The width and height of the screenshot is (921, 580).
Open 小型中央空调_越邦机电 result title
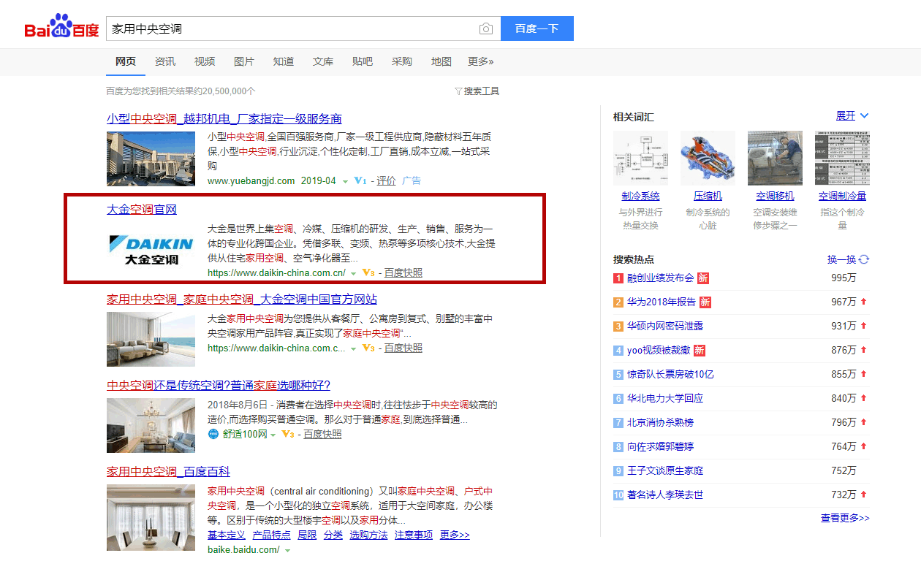pos(224,118)
